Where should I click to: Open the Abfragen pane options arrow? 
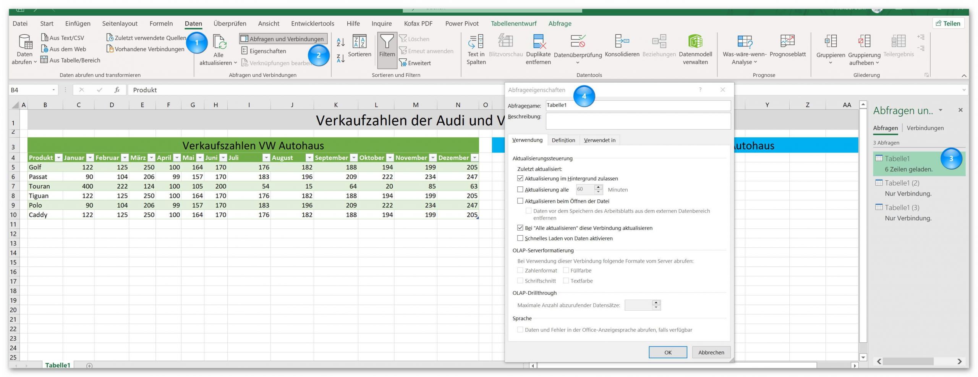940,110
